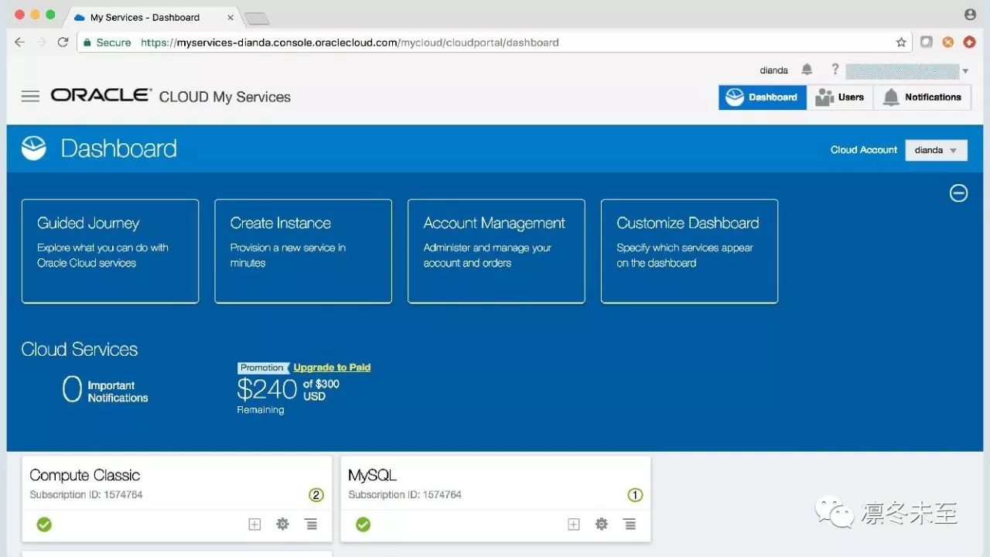Viewport: 990px width, 557px height.
Task: Click the Compute Classic instance count 2
Action: pos(316,495)
